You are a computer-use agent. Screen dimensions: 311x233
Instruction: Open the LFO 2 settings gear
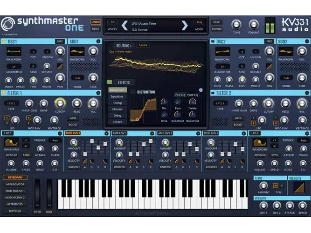307,133
